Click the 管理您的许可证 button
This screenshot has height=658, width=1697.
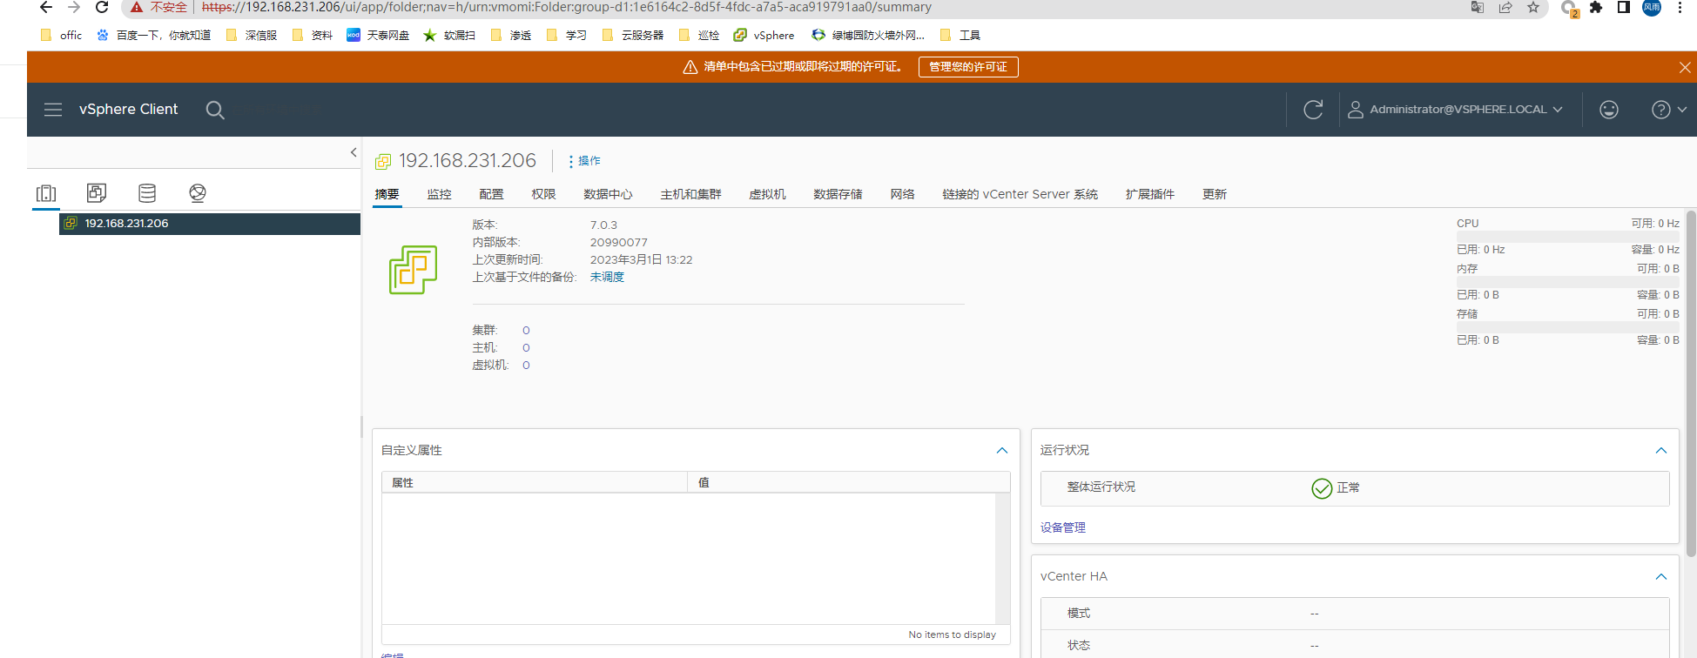point(968,67)
